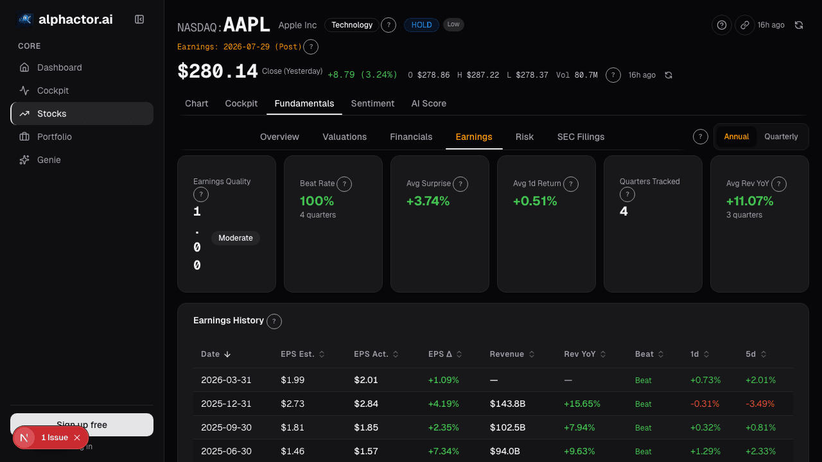The height and width of the screenshot is (462, 822).
Task: Open the Financials sub-tab
Action: (411, 137)
